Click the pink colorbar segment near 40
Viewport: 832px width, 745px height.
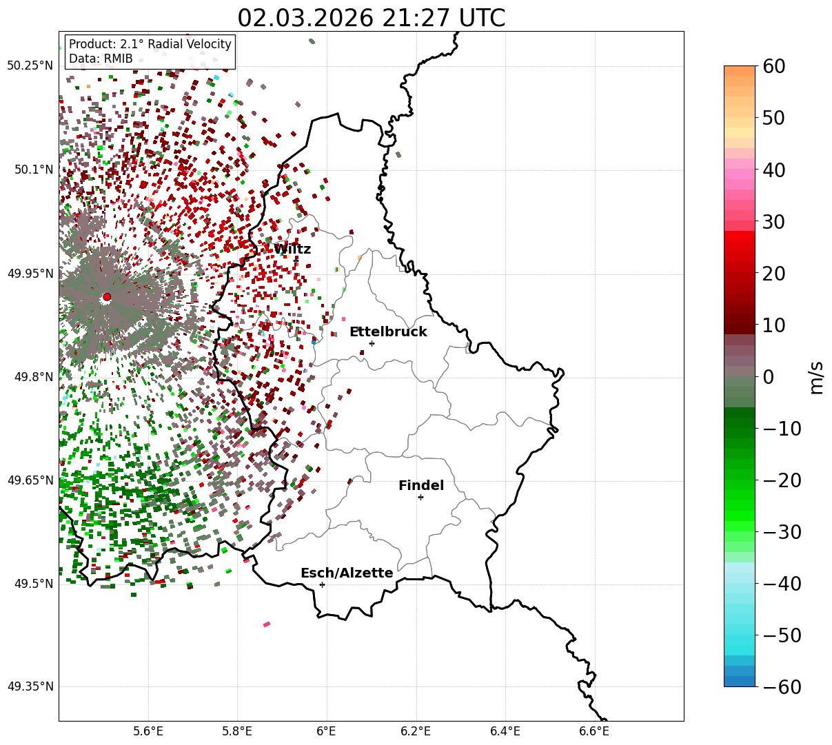pos(740,174)
